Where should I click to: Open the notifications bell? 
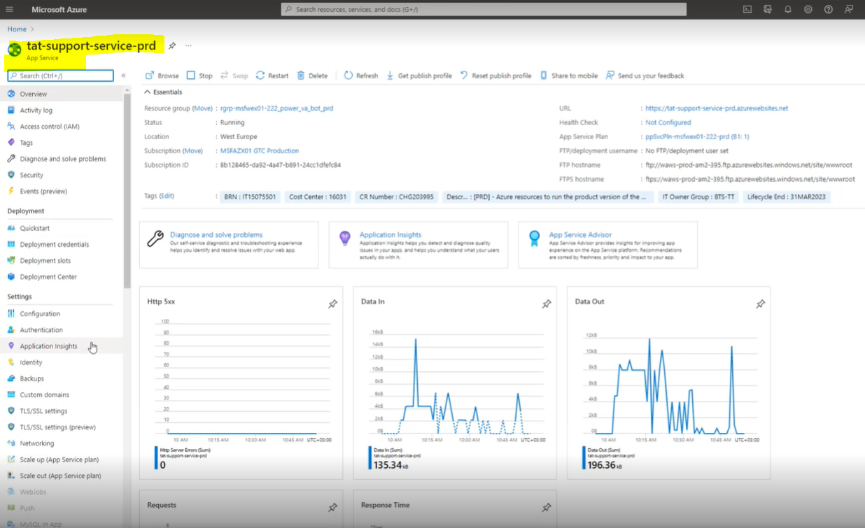tap(788, 9)
